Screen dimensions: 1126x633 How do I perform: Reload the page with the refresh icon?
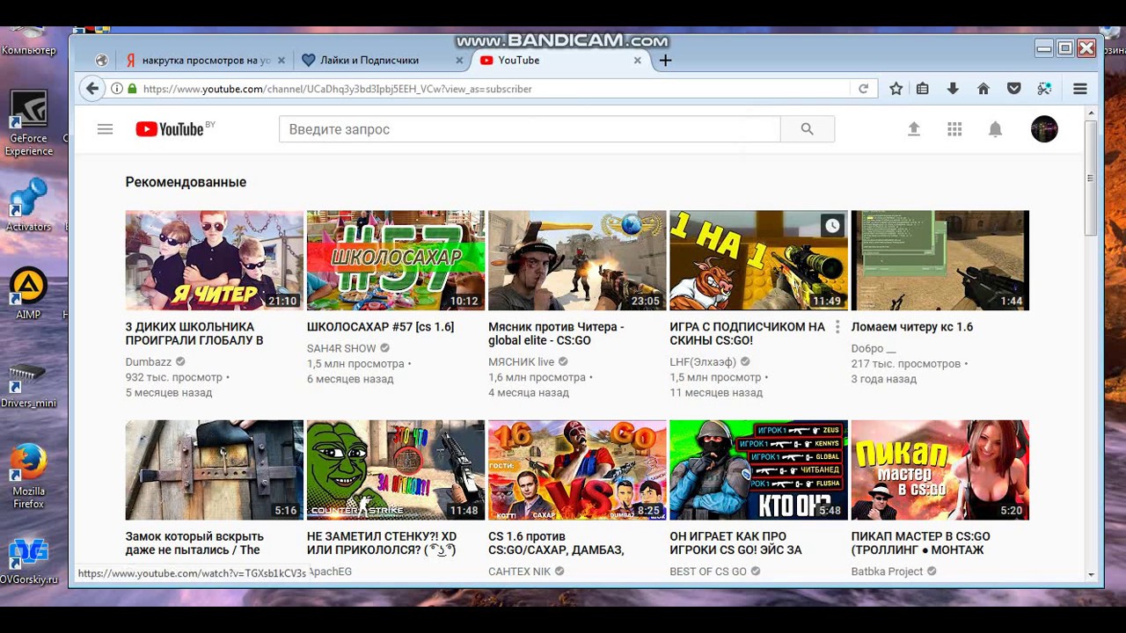[x=863, y=89]
